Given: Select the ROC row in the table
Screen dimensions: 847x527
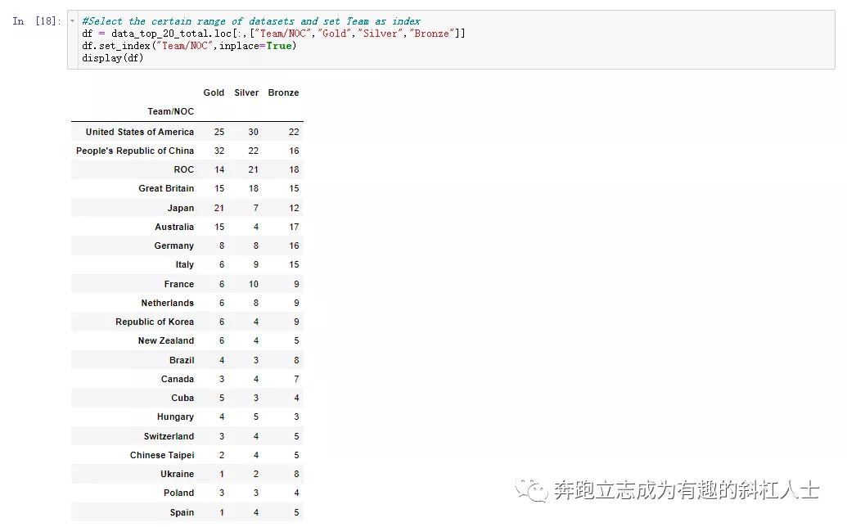Looking at the screenshot, I should [x=183, y=169].
